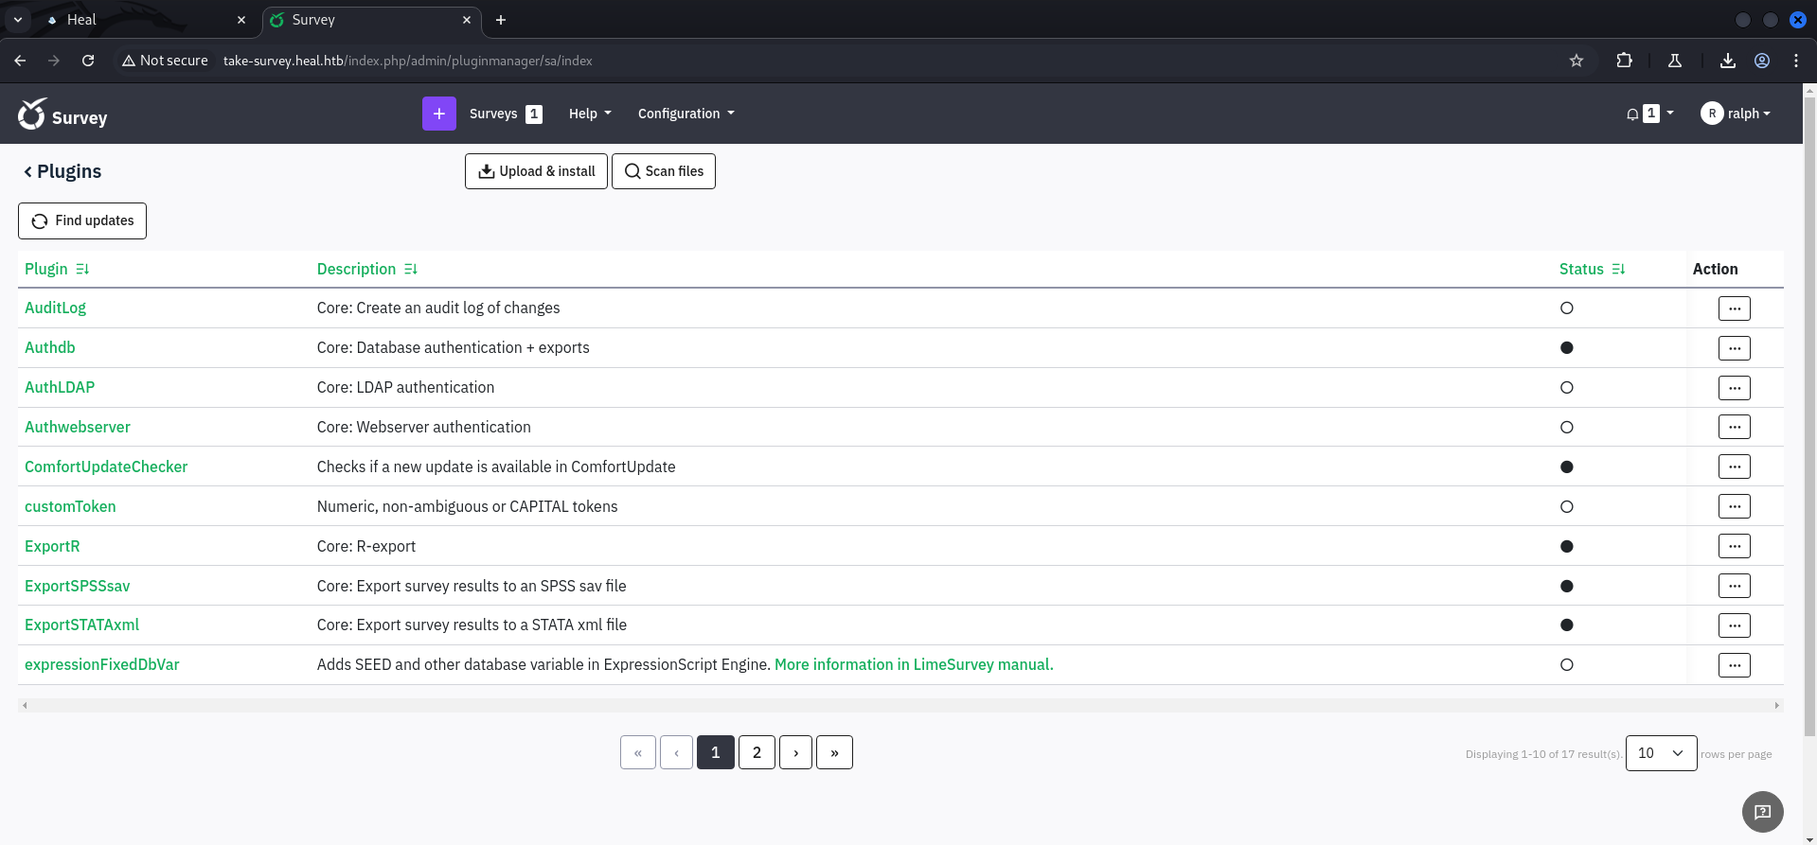This screenshot has width=1817, height=845.
Task: Open the ralph user account dropdown
Action: point(1736,114)
